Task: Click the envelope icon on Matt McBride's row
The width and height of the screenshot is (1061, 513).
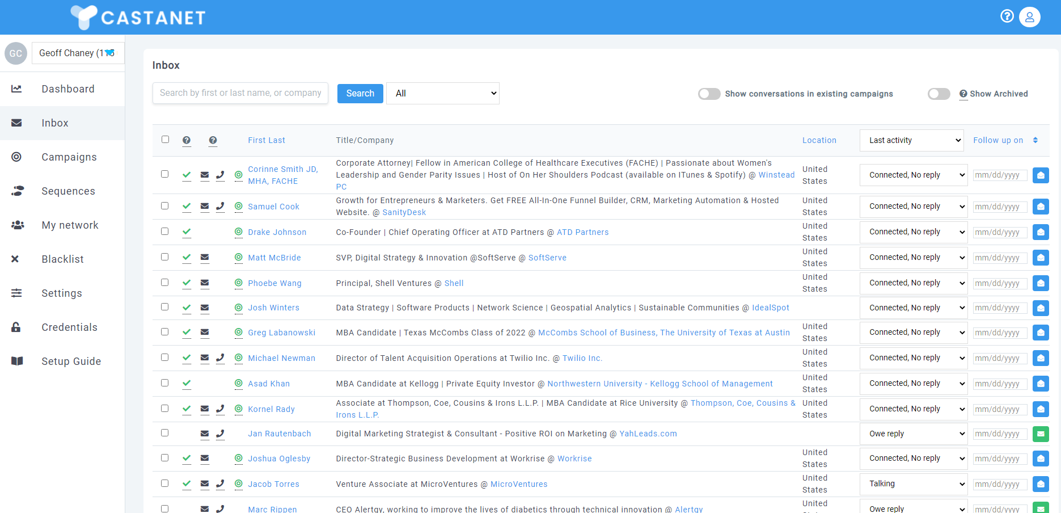Action: (204, 257)
